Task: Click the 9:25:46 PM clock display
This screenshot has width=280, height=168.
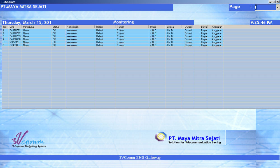Action: (262, 22)
